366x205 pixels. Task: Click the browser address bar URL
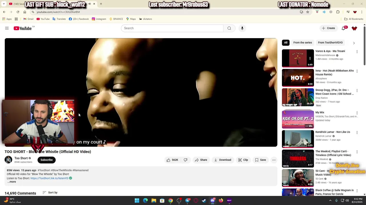[58, 12]
